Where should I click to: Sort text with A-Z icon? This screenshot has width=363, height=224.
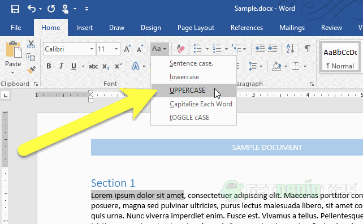point(290,49)
